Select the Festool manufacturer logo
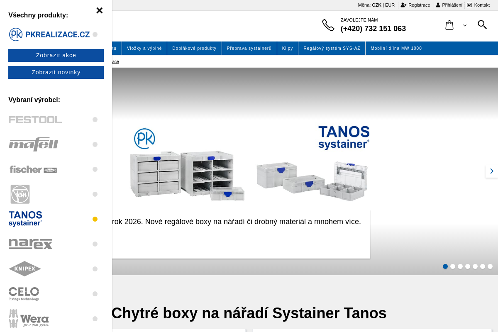 pyautogui.click(x=35, y=120)
